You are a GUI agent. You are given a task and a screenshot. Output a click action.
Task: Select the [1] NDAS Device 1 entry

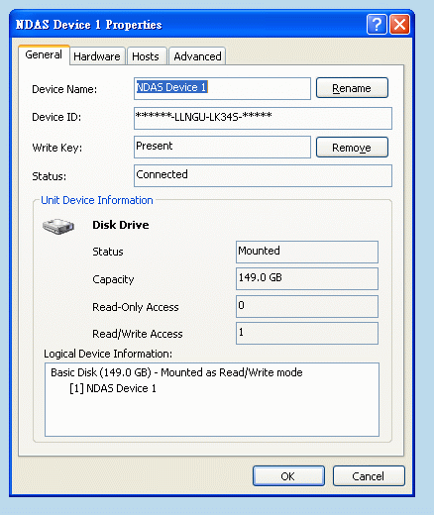tap(113, 388)
